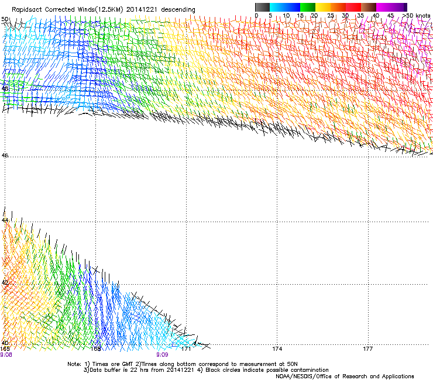This screenshot has width=433, height=380.
Task: Click the word 'descending' in the title
Action: click(x=178, y=10)
